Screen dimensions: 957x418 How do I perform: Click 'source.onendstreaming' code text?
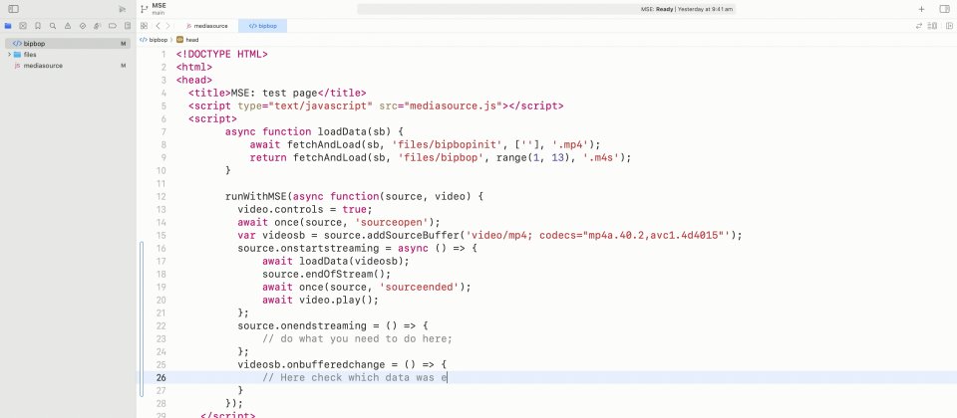click(302, 326)
